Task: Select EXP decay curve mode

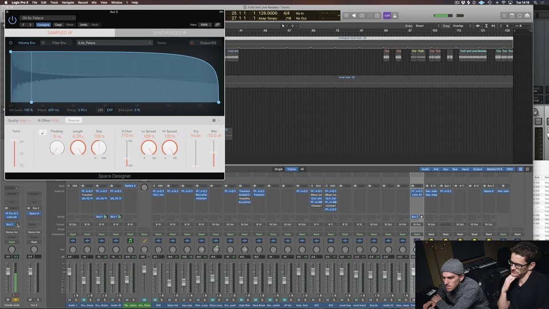Action: pyautogui.click(x=110, y=110)
